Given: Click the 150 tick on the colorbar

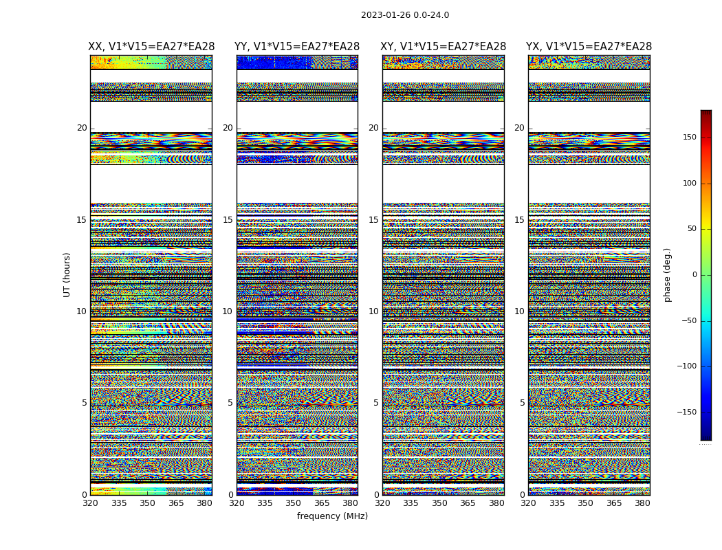Looking at the screenshot, I should pos(690,137).
